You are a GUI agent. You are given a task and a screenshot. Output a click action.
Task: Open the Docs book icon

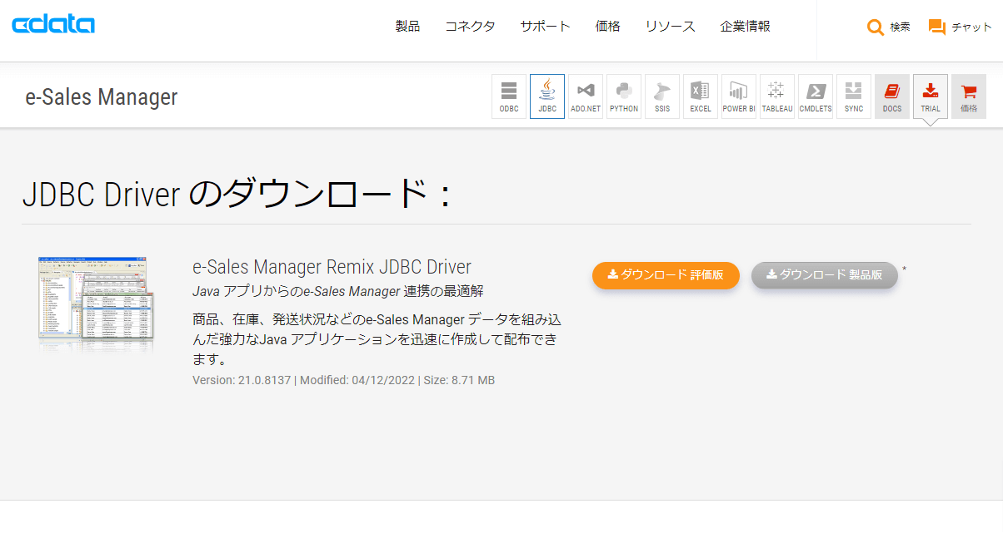coord(892,96)
